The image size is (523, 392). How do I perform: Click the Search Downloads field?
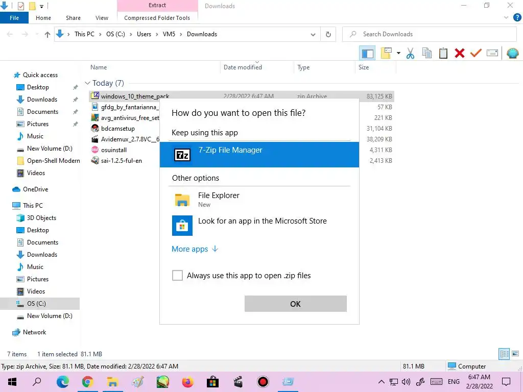pyautogui.click(x=429, y=34)
